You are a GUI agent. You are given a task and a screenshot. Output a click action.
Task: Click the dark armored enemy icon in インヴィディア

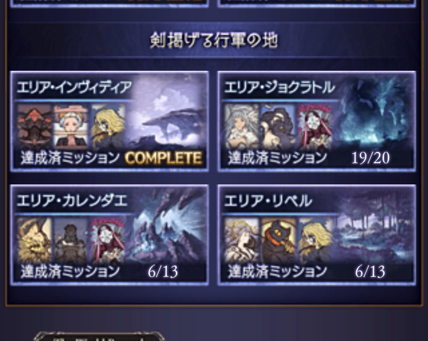35,127
